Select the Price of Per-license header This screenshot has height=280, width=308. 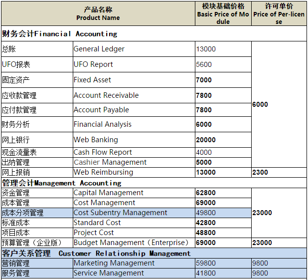279,13
